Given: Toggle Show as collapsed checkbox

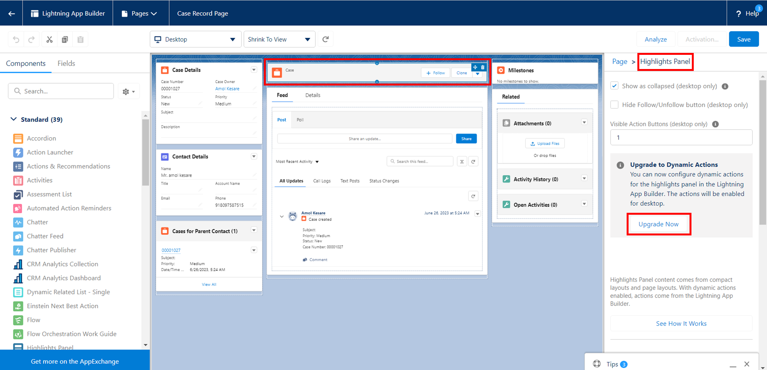Looking at the screenshot, I should [614, 86].
